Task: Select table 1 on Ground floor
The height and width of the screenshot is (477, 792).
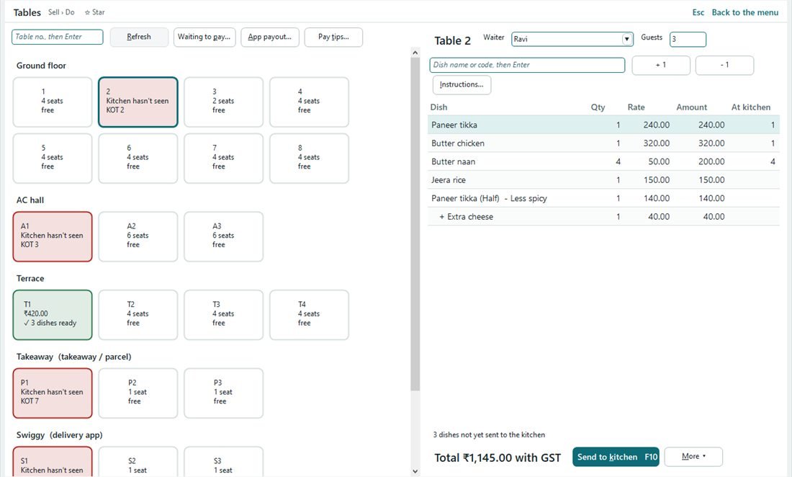Action: (53, 102)
